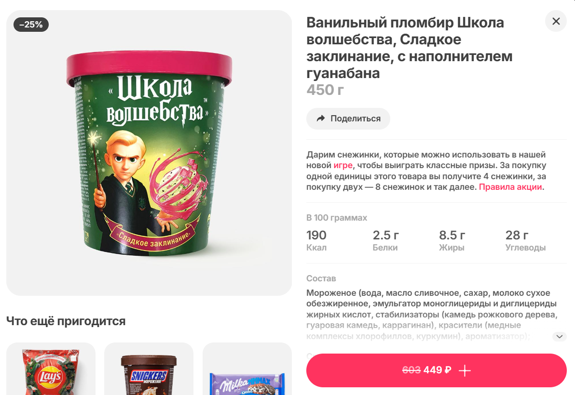Click the share arrow icon
575x395 pixels.
[x=321, y=118]
